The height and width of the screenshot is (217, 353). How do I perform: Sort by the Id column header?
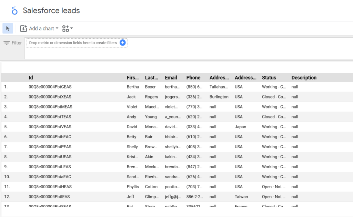(31, 78)
